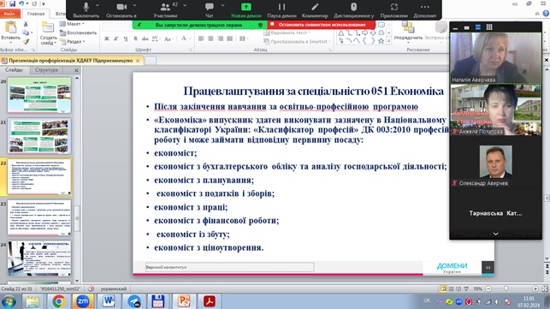The width and height of the screenshot is (550, 309).
Task: Click the Format Painter brush icon
Action: [x=26, y=41]
